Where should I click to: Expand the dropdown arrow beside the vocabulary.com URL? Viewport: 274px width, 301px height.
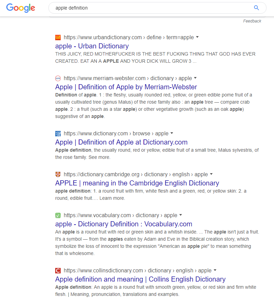coord(181,215)
